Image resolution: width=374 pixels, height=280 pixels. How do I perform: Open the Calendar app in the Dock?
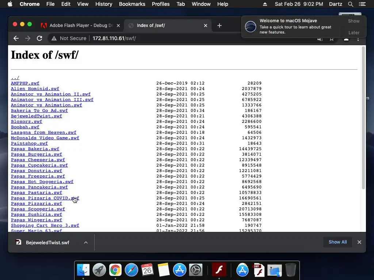tap(148, 270)
